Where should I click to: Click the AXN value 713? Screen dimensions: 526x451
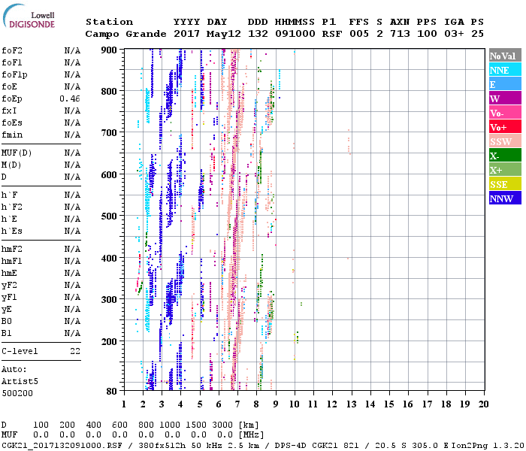(x=400, y=34)
